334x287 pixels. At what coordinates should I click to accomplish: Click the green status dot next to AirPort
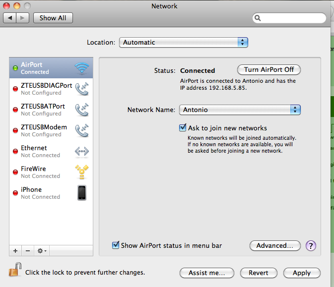pos(15,68)
